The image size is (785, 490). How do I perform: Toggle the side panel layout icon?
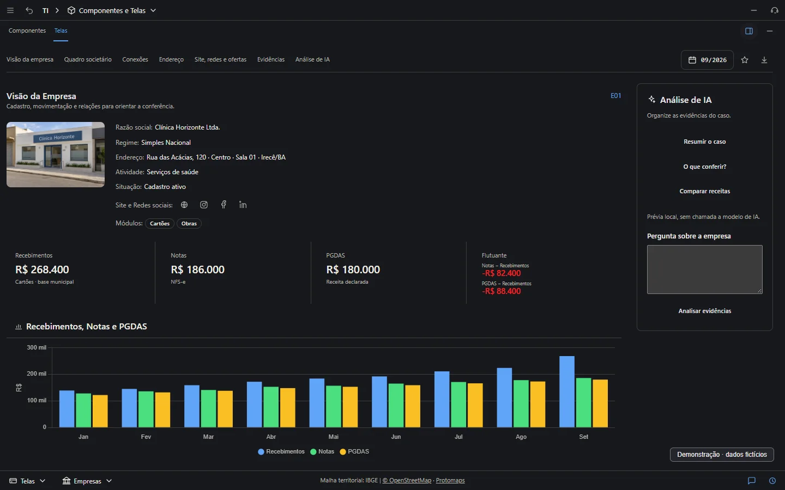point(749,31)
